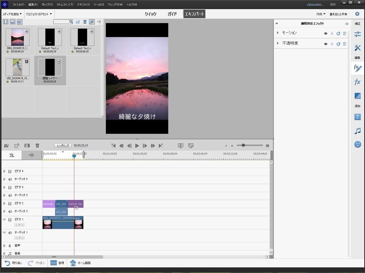
Task: Open the 作成 dropdown menu
Action: [321, 14]
